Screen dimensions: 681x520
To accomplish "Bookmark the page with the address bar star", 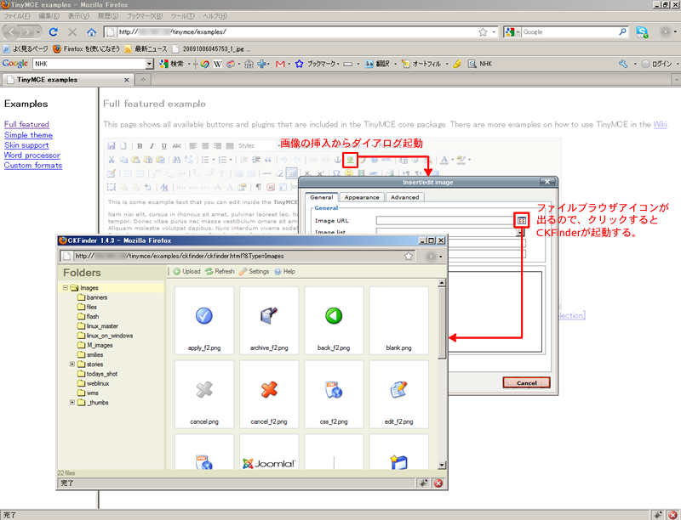I will click(x=483, y=31).
